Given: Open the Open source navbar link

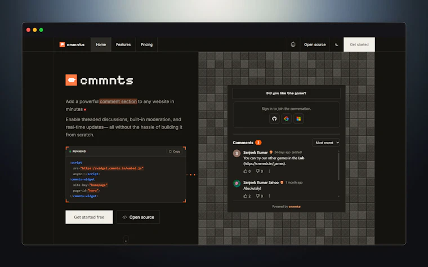Looking at the screenshot, I should [x=315, y=44].
